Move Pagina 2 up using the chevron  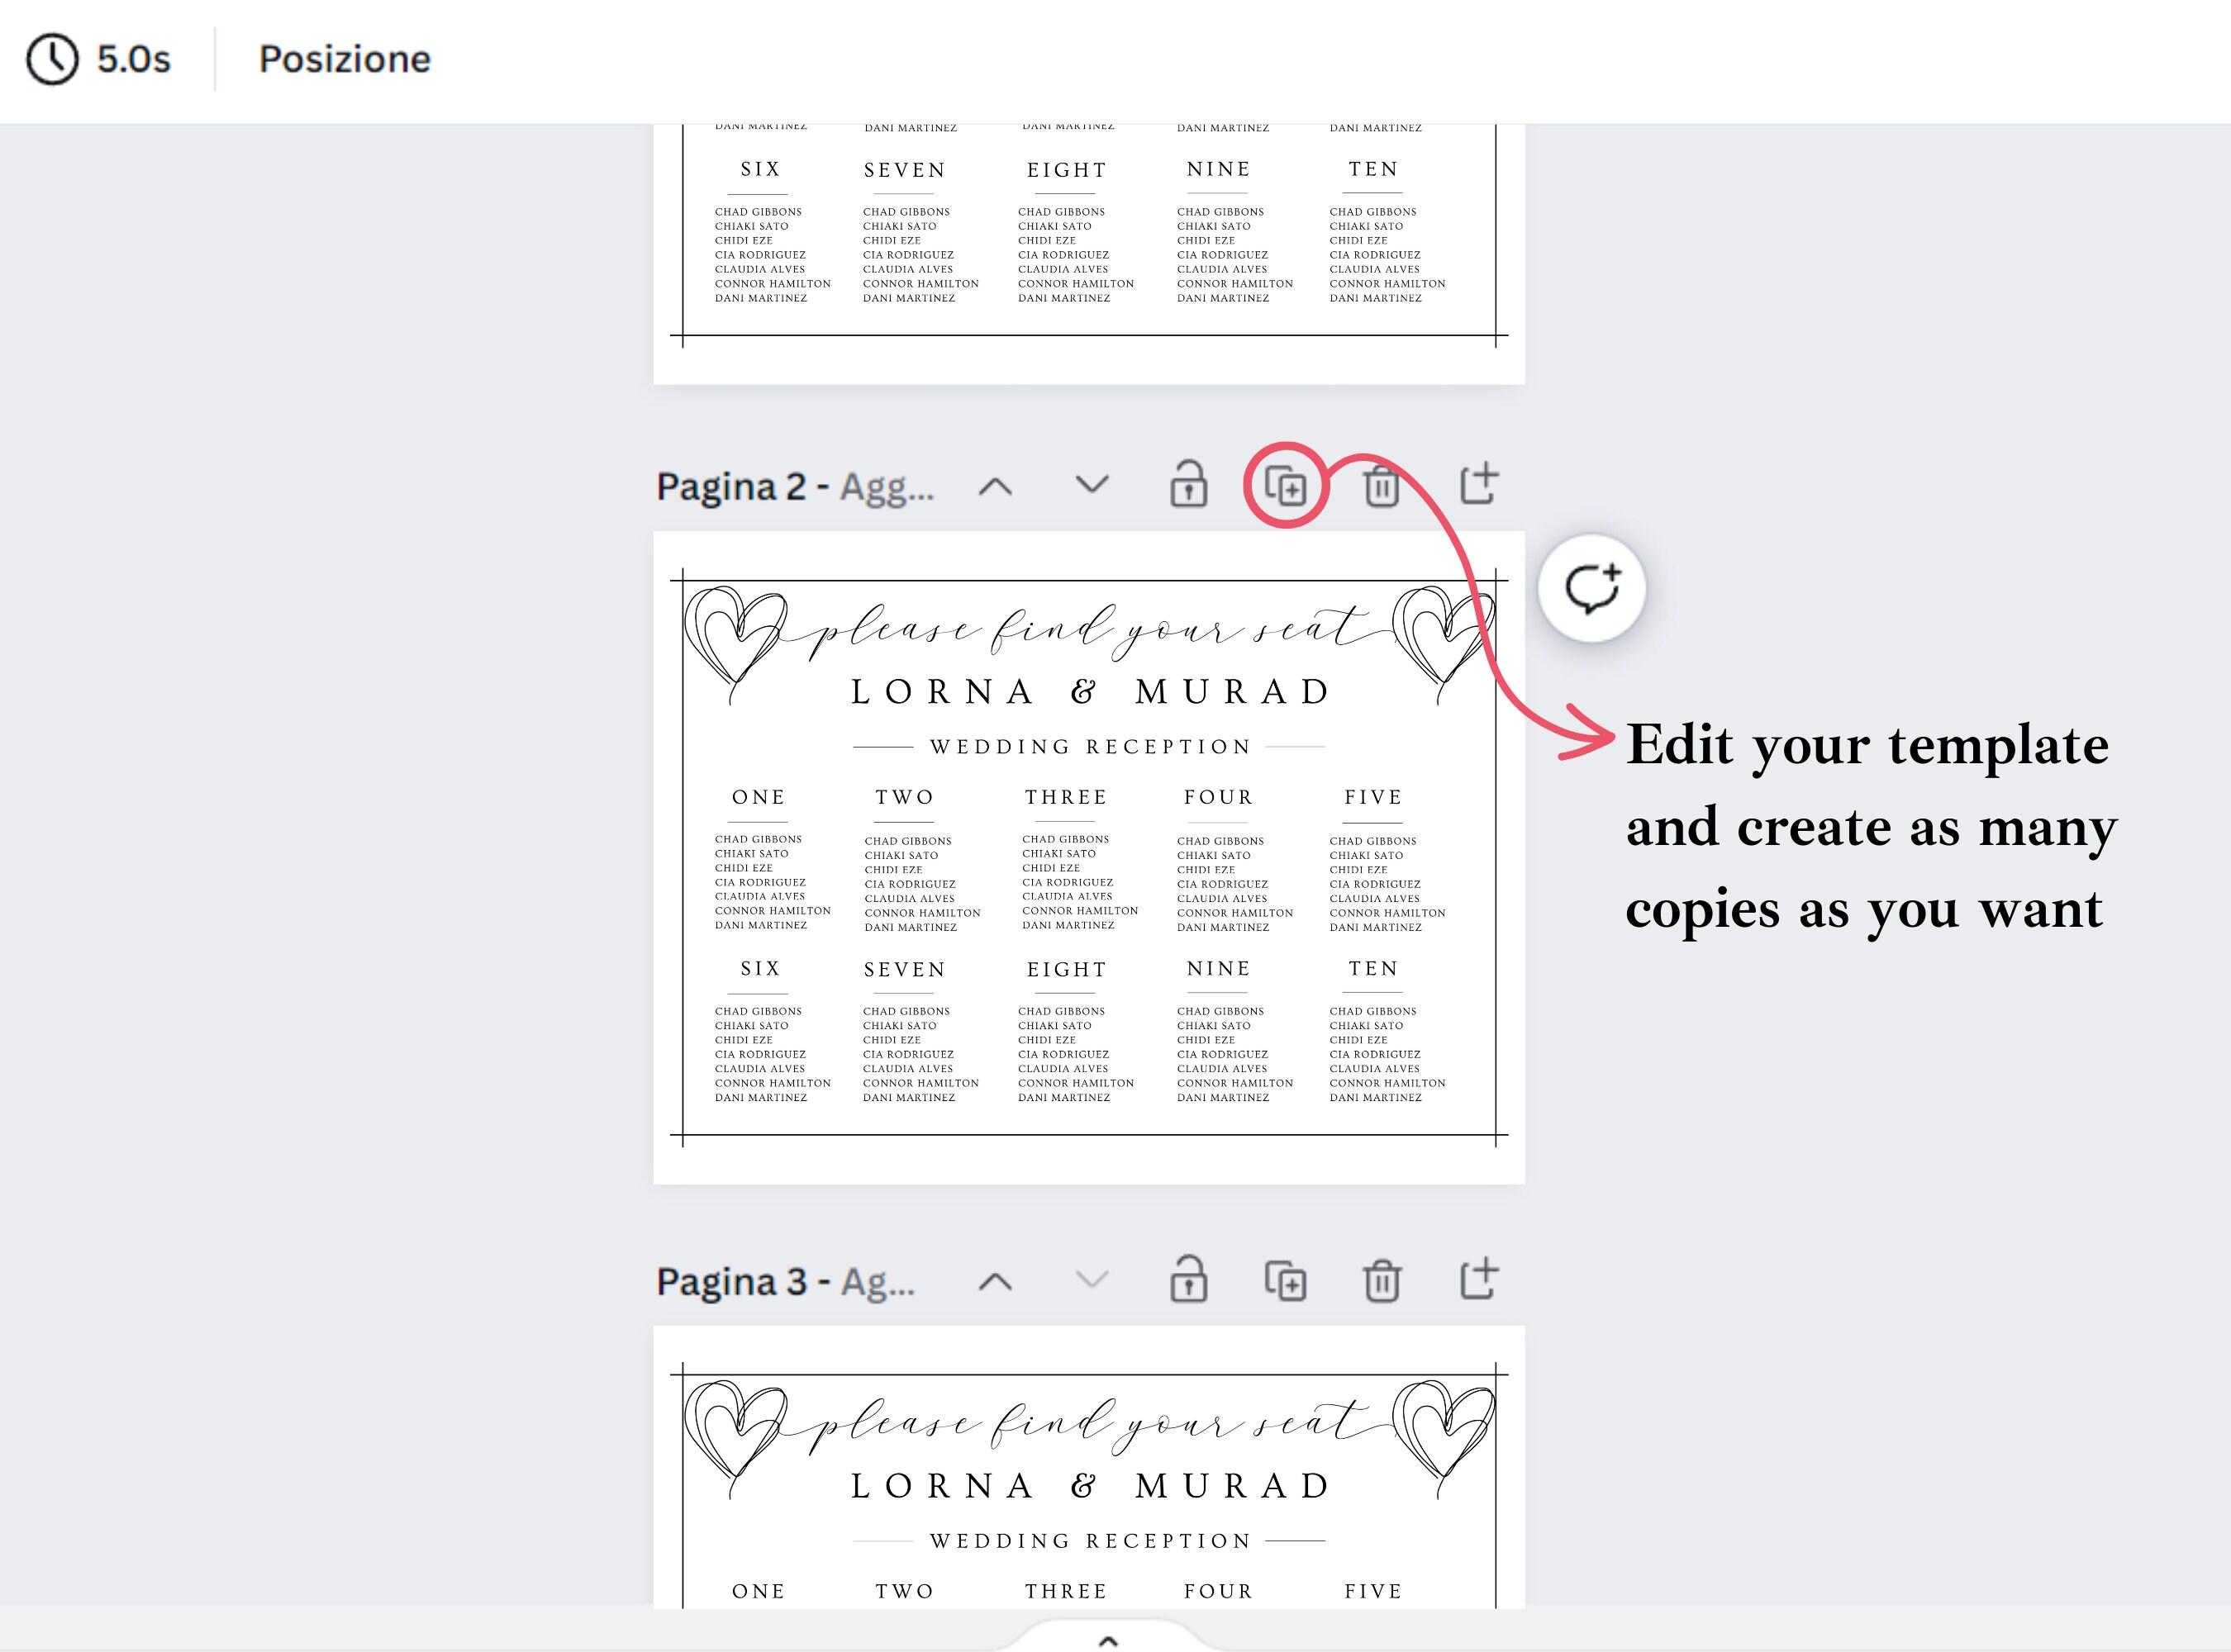tap(996, 487)
